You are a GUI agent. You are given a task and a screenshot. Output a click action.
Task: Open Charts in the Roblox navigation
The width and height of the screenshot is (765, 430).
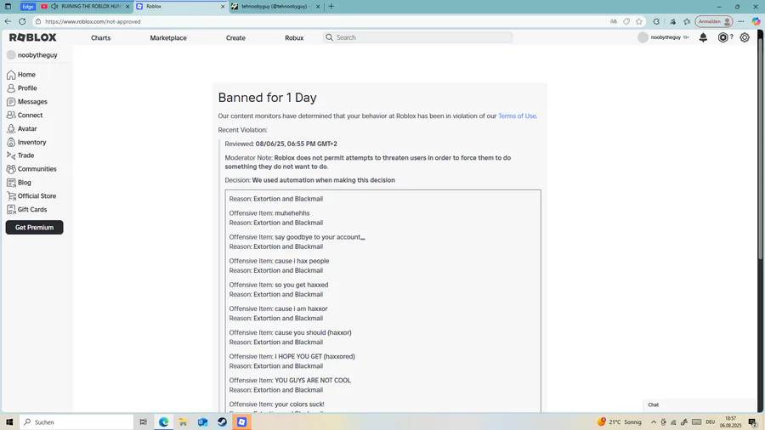100,37
